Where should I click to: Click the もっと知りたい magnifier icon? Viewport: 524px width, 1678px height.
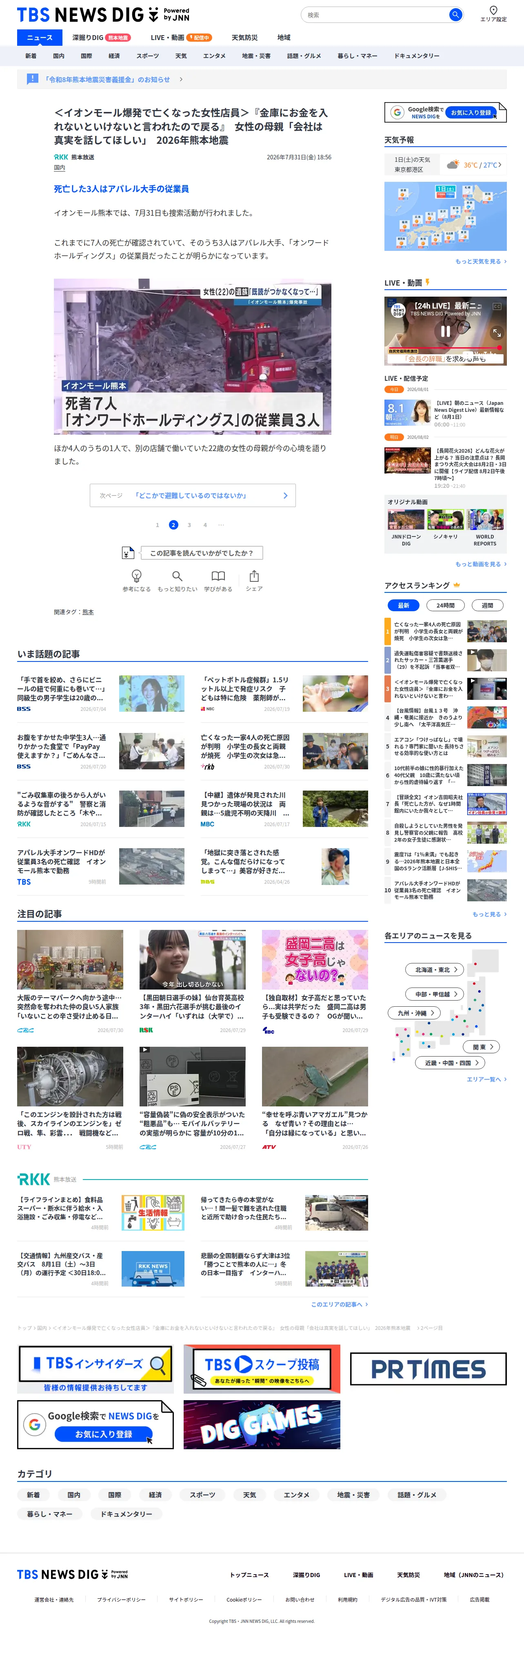click(x=177, y=576)
